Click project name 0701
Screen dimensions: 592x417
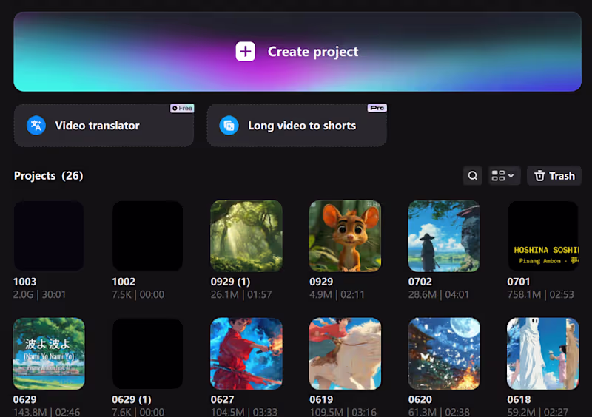[519, 282]
